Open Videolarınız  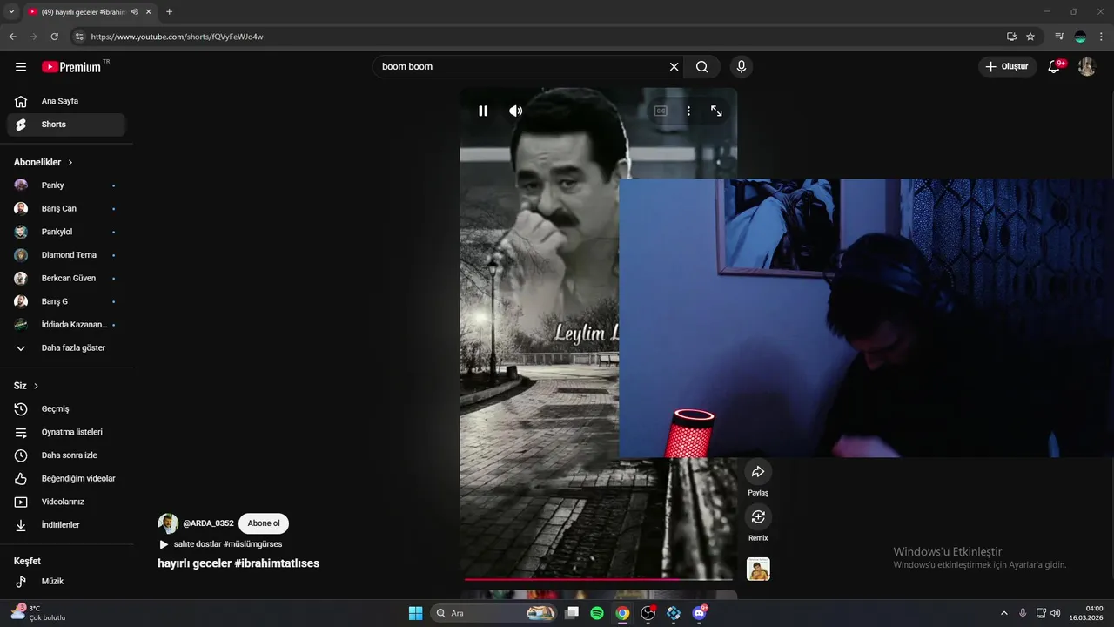click(x=66, y=502)
